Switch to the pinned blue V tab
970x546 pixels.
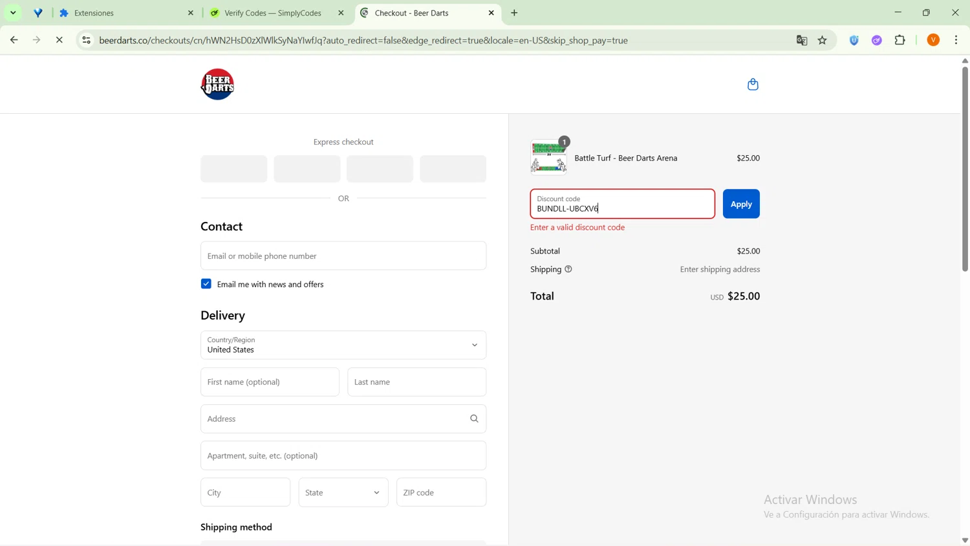click(39, 13)
